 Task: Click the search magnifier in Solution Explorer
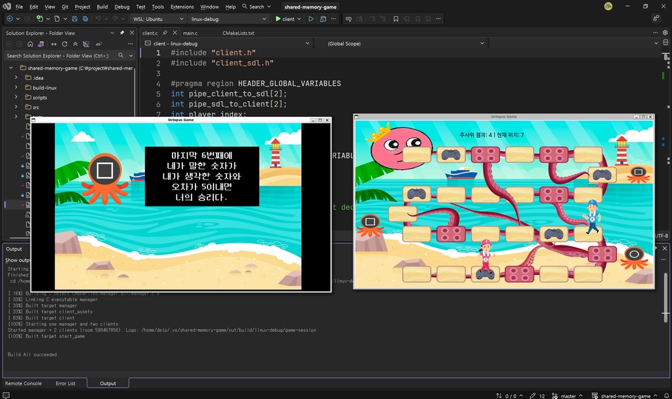[121, 55]
